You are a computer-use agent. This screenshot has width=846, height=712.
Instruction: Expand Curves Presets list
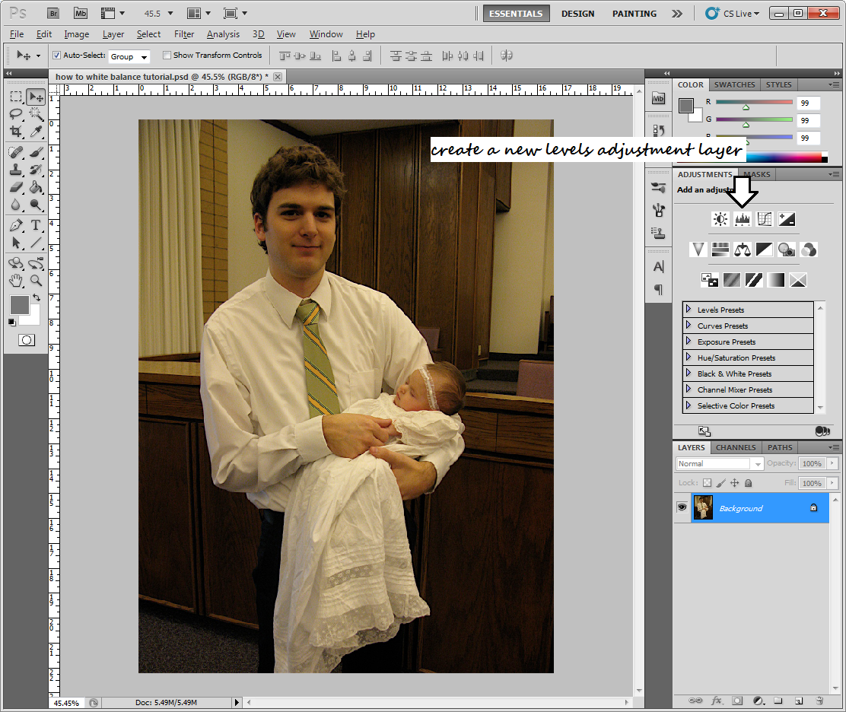(x=689, y=326)
